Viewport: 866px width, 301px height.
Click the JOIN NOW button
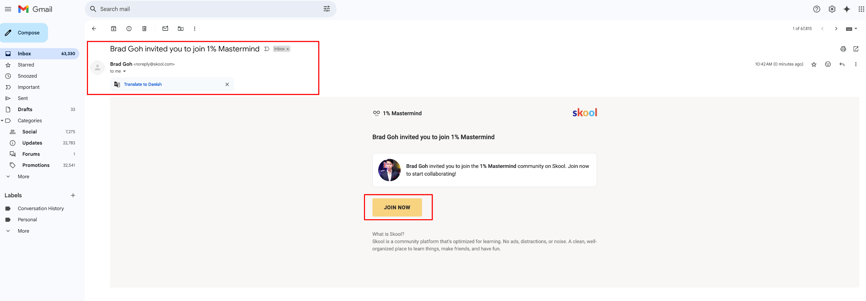tap(397, 207)
